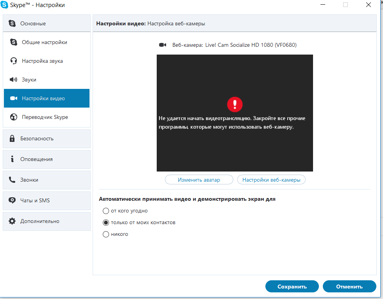
Task: Click the padlock icon beside Безопасность
Action: 12,138
